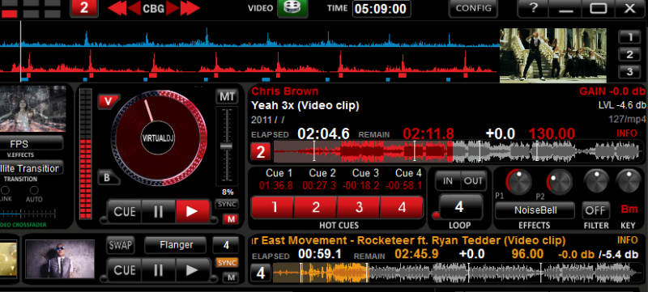Select waveform zoom level 2
648x292 pixels.
pyautogui.click(x=629, y=54)
